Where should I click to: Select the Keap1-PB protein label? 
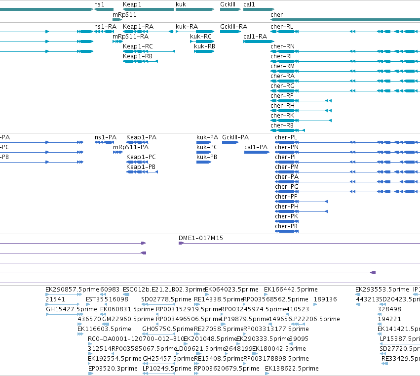tap(141, 167)
